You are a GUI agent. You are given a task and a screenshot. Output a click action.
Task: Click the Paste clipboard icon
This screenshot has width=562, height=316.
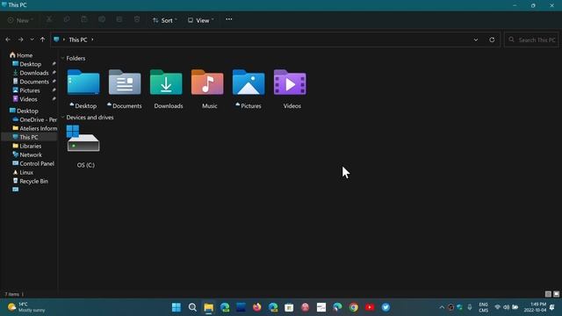click(84, 19)
